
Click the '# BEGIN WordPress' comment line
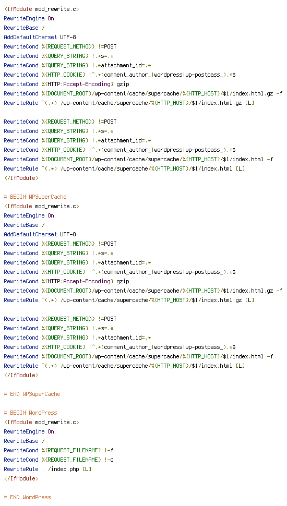(x=30, y=413)
